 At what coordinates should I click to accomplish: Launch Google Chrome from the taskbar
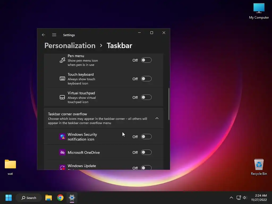[x=60, y=198]
